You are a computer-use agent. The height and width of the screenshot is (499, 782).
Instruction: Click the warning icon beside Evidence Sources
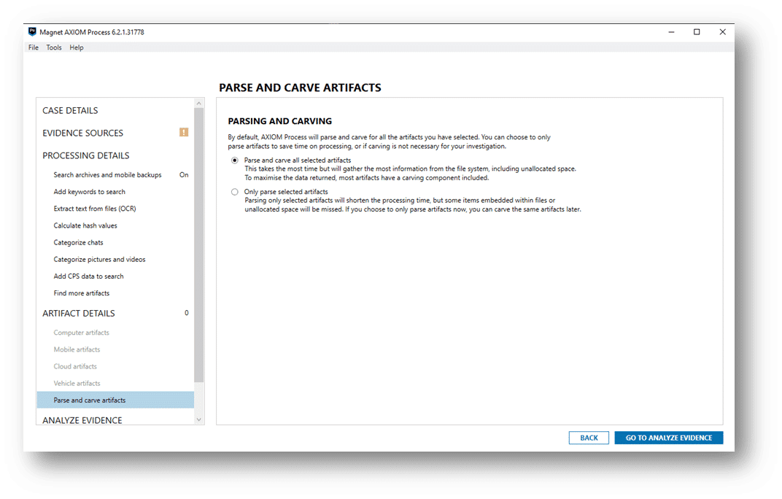(x=184, y=132)
